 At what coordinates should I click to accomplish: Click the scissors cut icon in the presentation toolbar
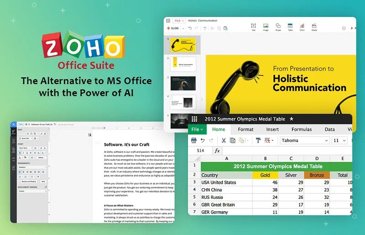212,28
